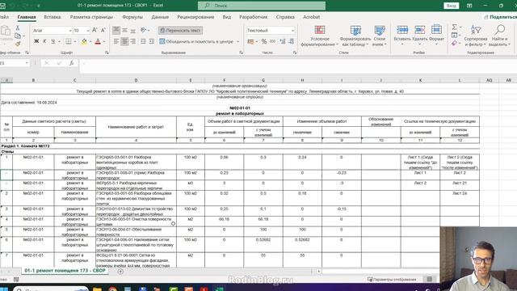Select sheet tab 01-1 ремонт помещен 173
517x291 pixels.
pyautogui.click(x=65, y=271)
